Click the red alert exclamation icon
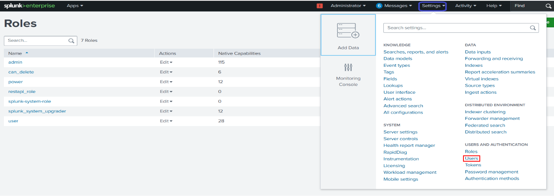Image resolution: width=554 pixels, height=196 pixels. 320,6
